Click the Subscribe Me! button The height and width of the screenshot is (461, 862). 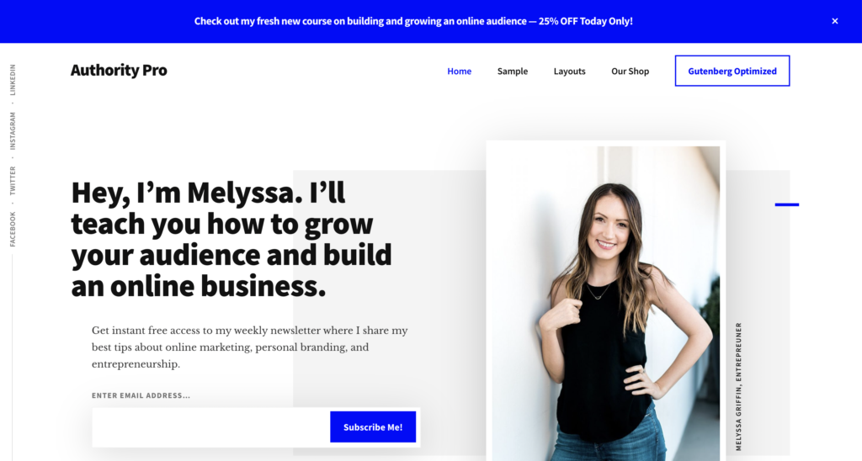373,427
